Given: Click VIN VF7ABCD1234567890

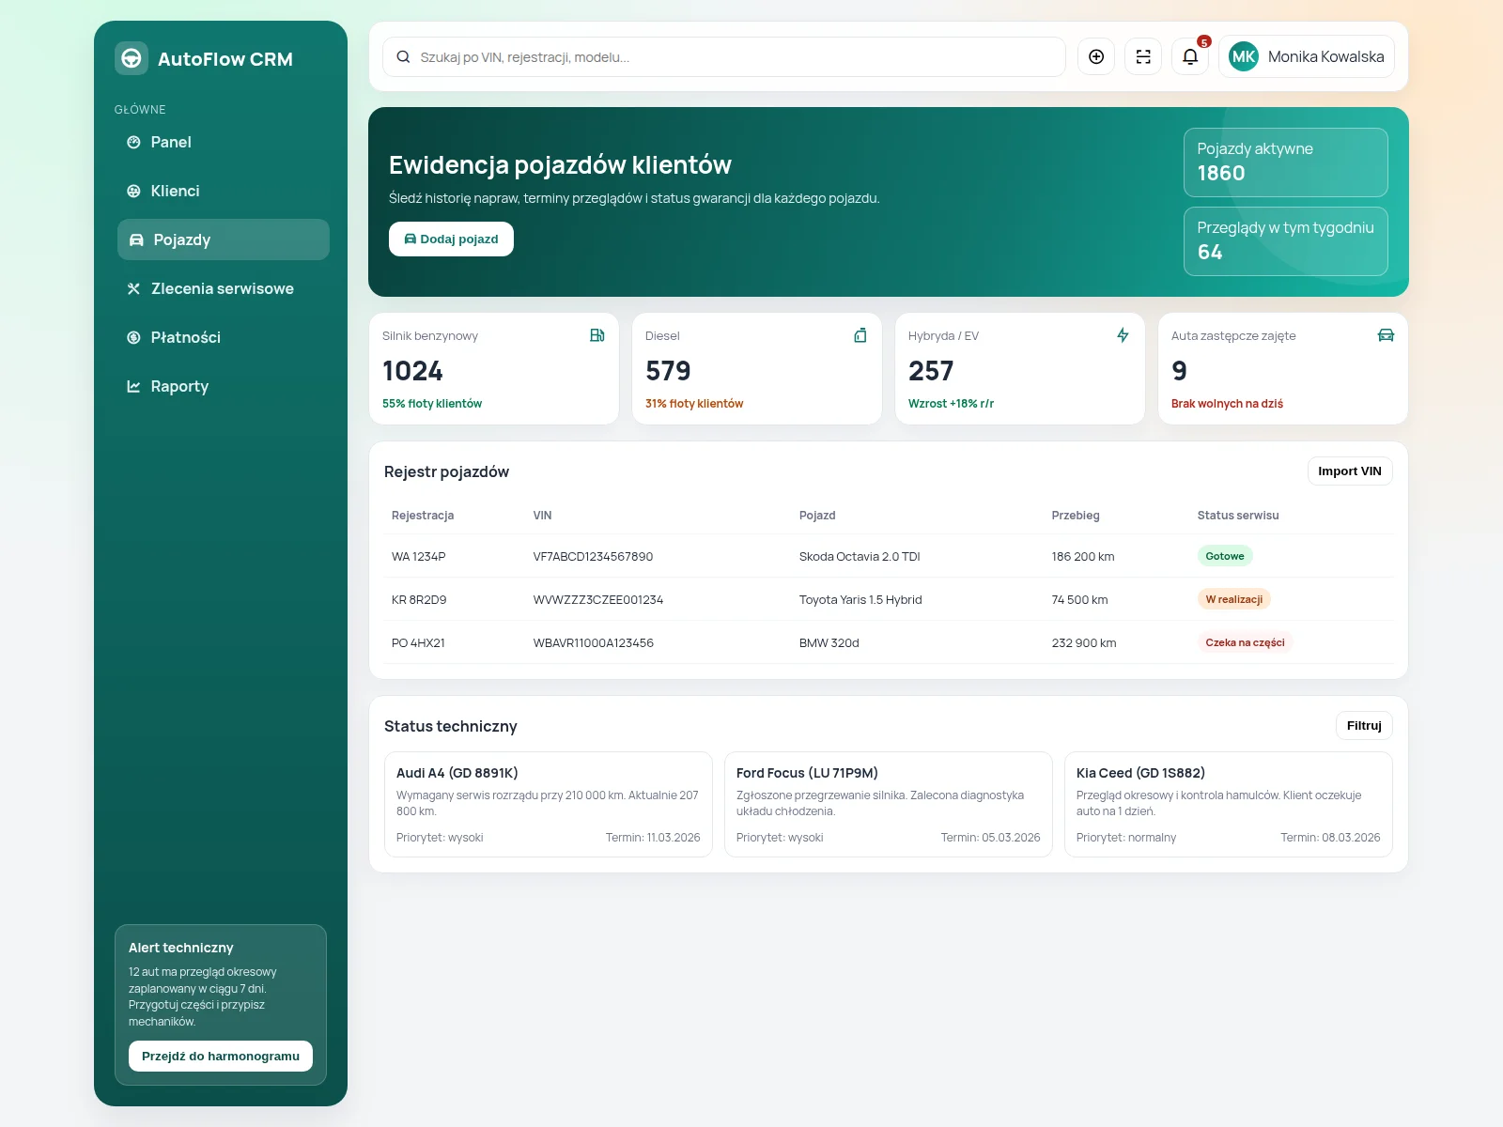Looking at the screenshot, I should pyautogui.click(x=593, y=557).
